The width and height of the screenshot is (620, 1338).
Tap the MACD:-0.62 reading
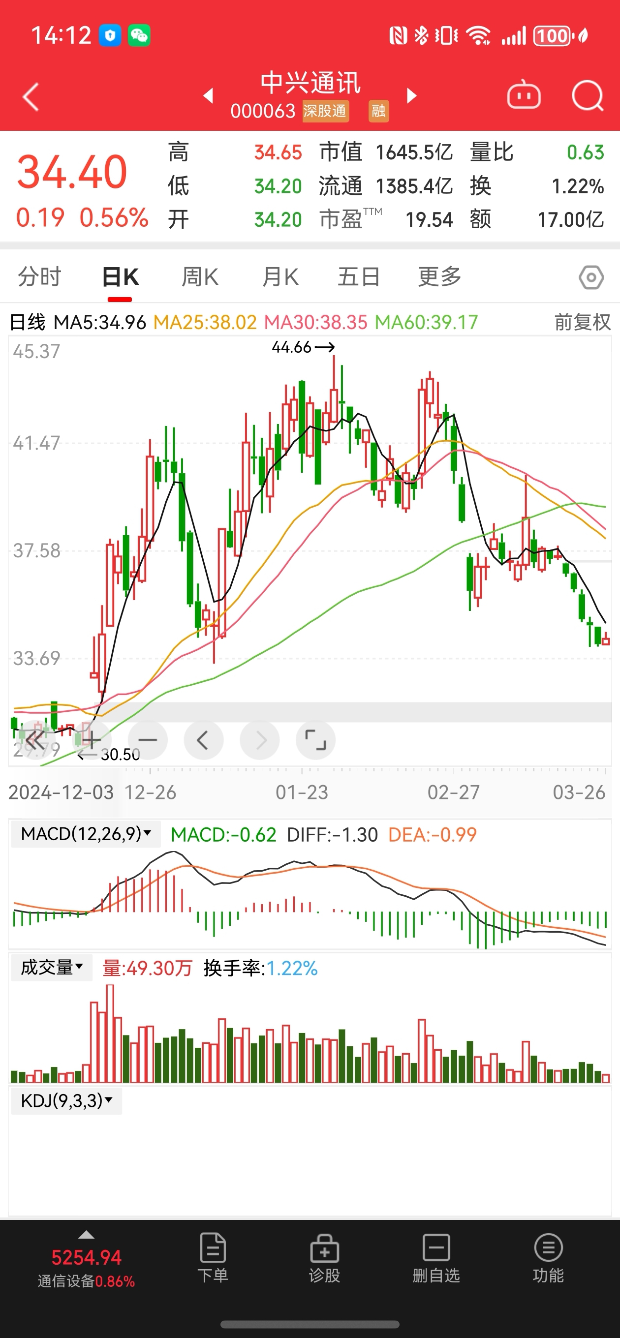coord(223,835)
